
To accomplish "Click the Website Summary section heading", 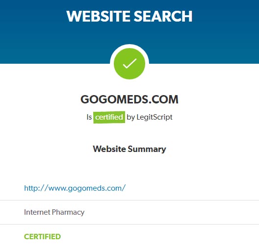I will click(129, 149).
